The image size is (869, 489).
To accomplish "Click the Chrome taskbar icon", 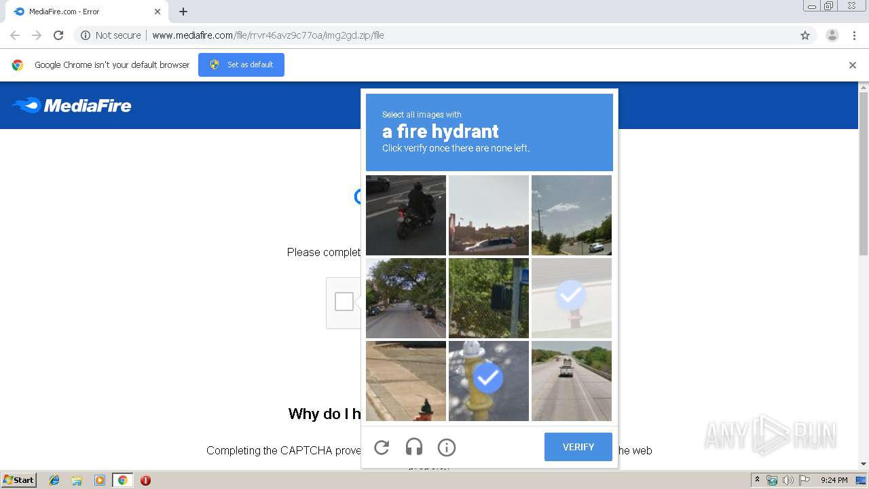I will [x=122, y=480].
